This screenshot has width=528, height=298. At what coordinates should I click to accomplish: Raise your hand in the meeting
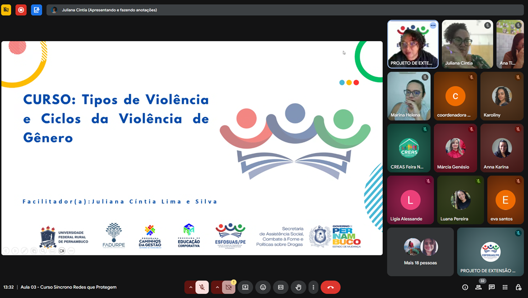click(x=298, y=287)
